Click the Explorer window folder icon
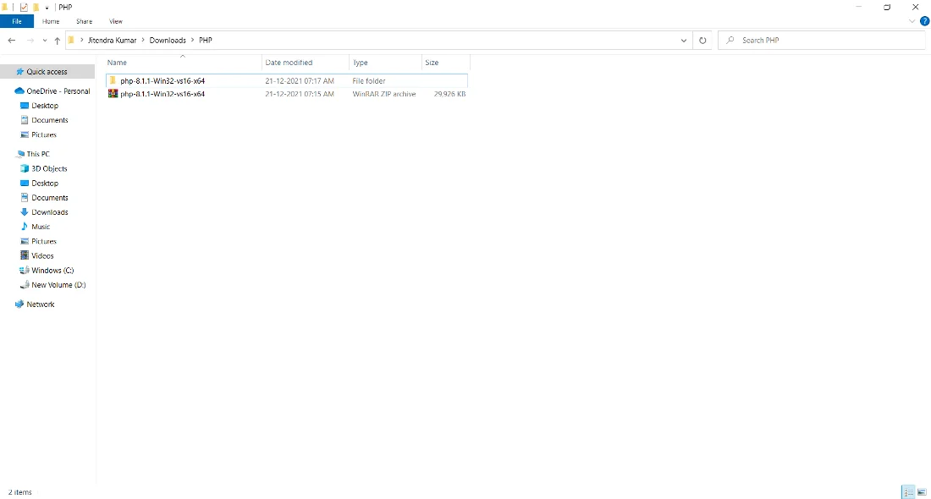 coord(5,7)
